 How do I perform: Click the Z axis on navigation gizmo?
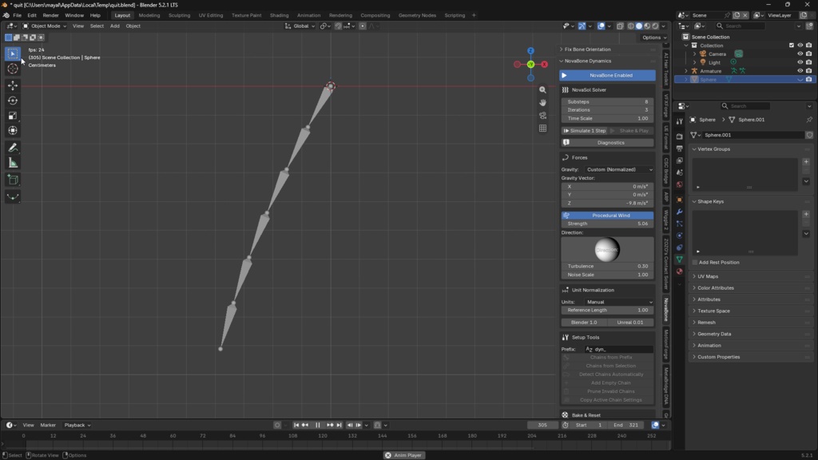point(530,51)
